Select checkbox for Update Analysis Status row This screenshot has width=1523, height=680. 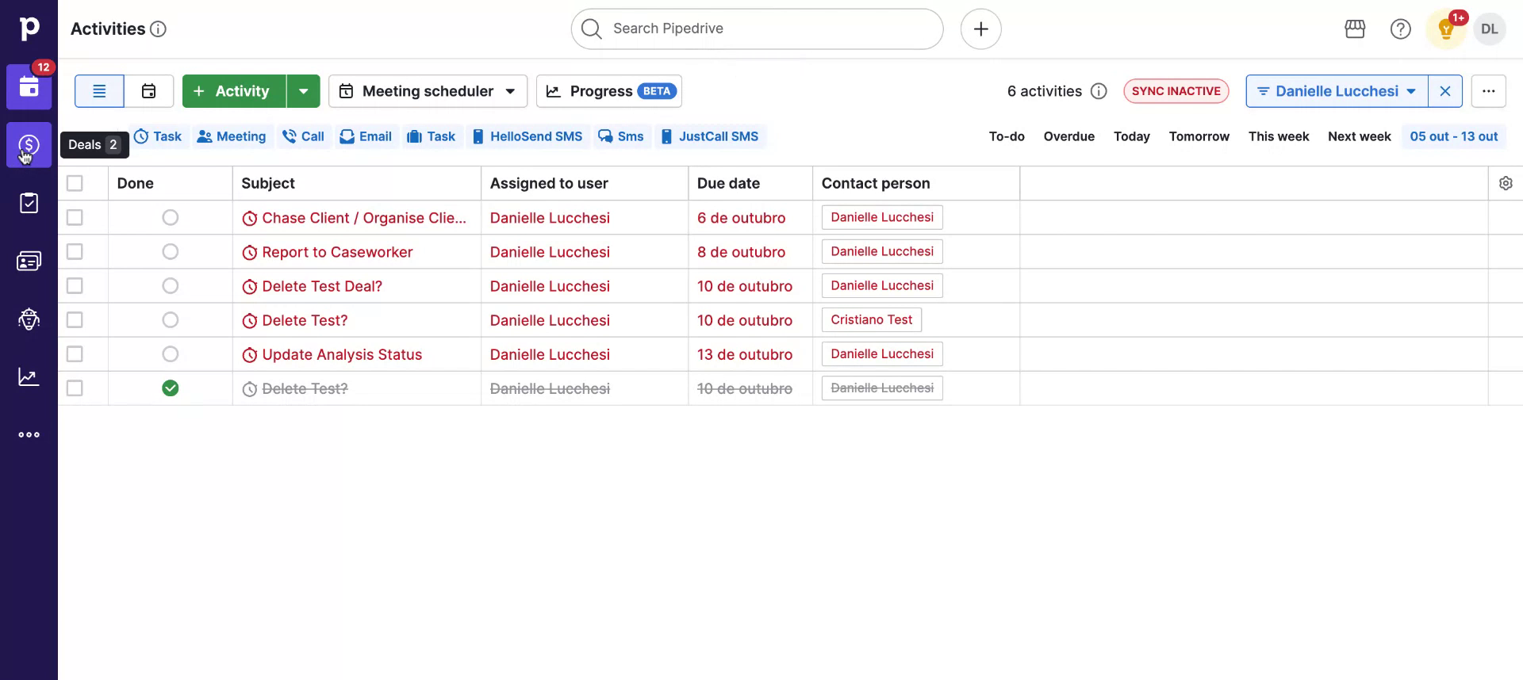click(75, 353)
